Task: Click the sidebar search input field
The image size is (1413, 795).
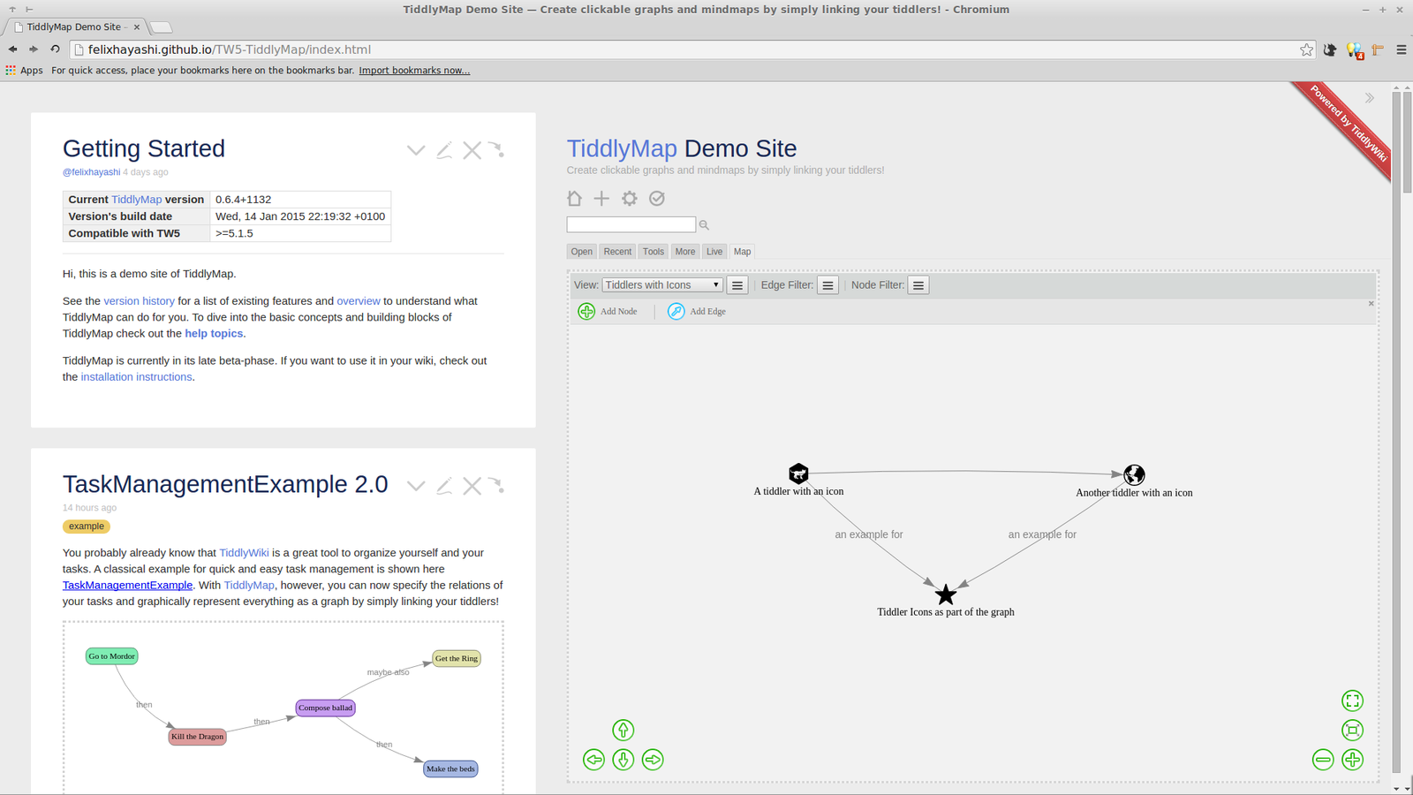Action: (631, 224)
